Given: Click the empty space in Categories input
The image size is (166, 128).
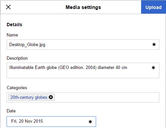Looking at the screenshot, I should 107,97.
